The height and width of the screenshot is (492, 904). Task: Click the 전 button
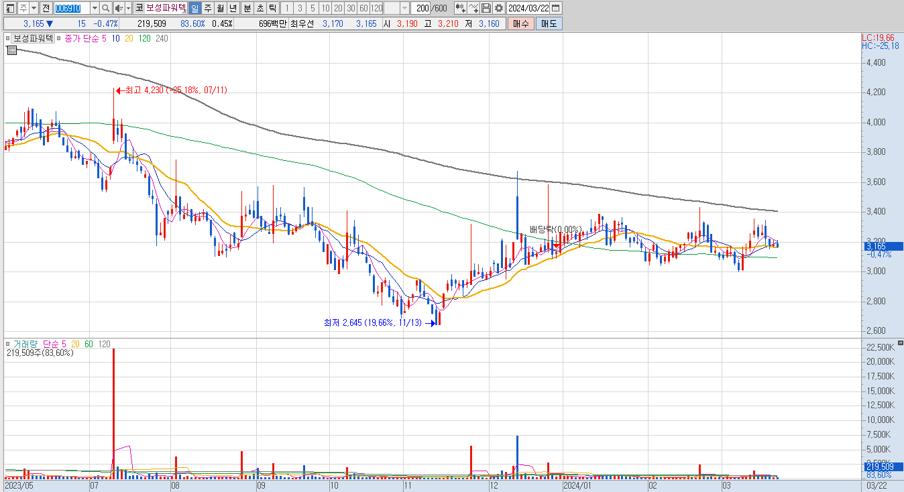pos(46,8)
